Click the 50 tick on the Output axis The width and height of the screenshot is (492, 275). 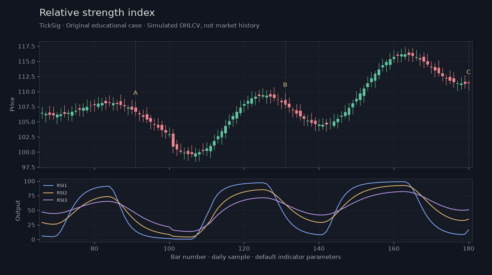pos(31,210)
